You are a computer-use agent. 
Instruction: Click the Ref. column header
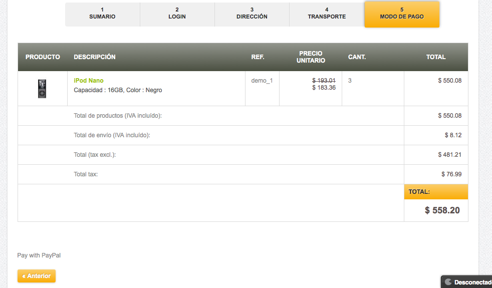click(x=258, y=57)
